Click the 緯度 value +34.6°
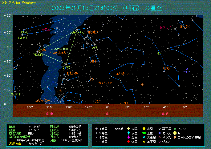This screenshot has height=149, width=211. tap(34, 127)
